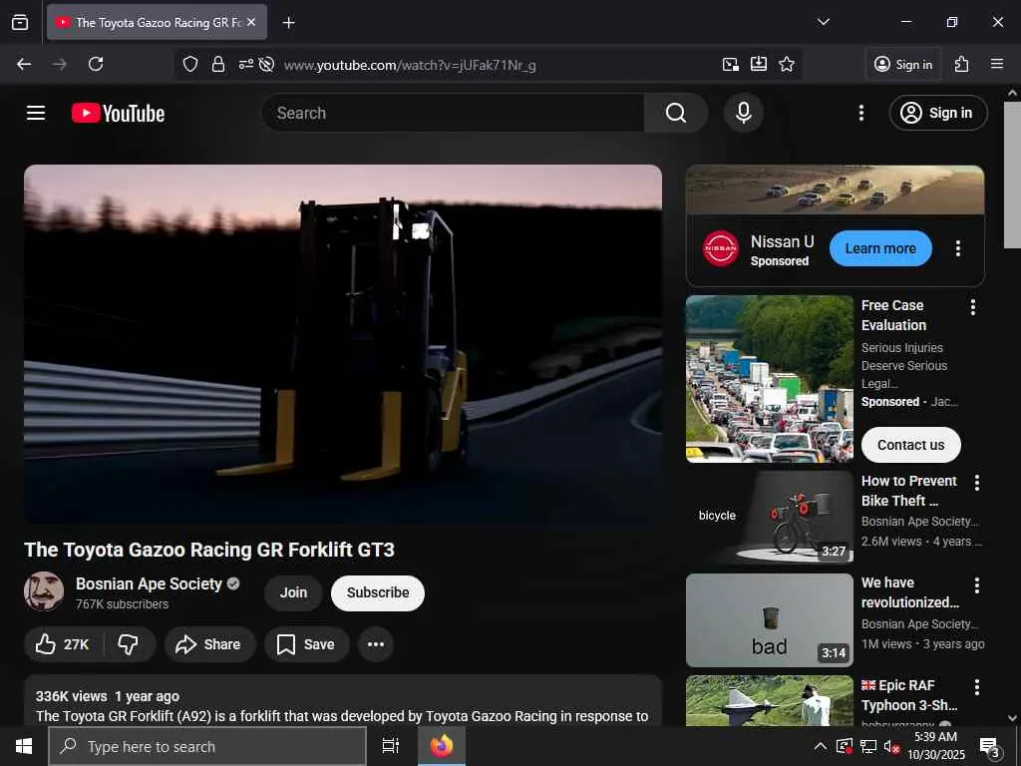
Task: Click the download/install icon in address bar
Action: 759,64
